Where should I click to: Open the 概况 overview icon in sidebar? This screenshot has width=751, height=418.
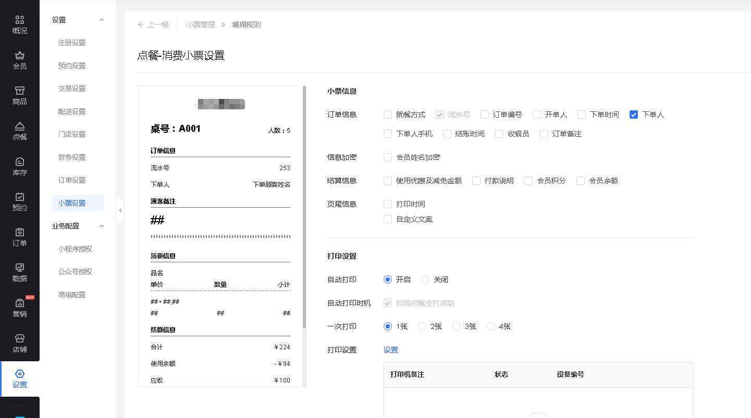[20, 20]
